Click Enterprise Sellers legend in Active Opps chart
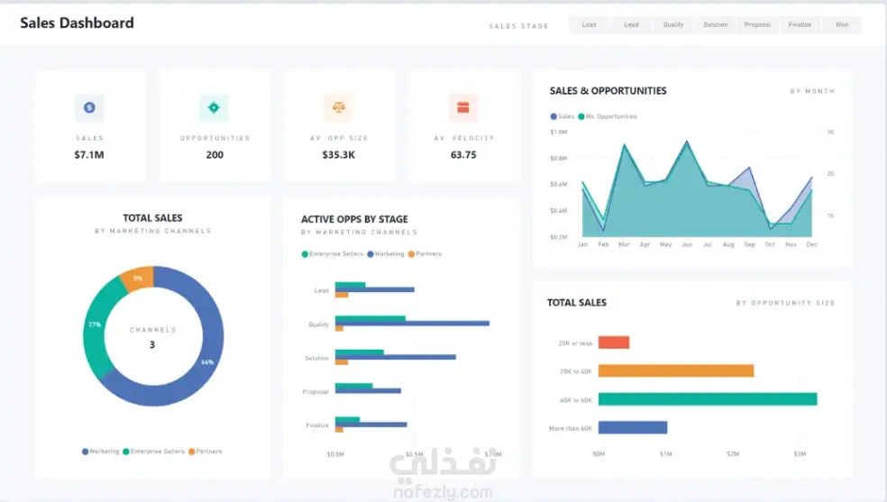Screen dimensions: 887x502 tap(333, 254)
